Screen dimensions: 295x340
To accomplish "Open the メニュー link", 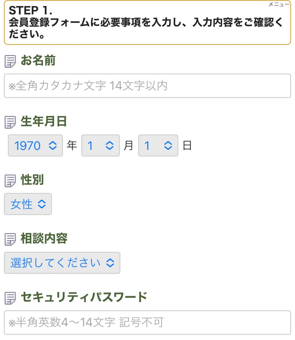I will tap(279, 4).
